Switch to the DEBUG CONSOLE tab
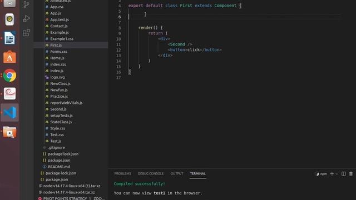The height and width of the screenshot is (200, 356). [151, 173]
